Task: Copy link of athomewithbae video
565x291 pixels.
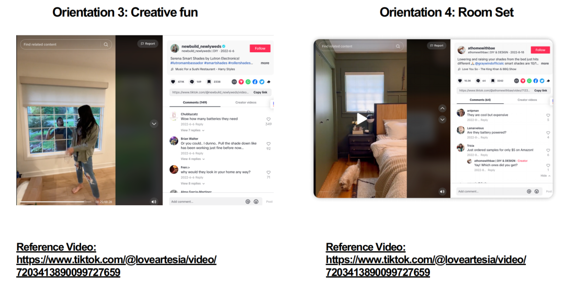Action: coord(540,91)
